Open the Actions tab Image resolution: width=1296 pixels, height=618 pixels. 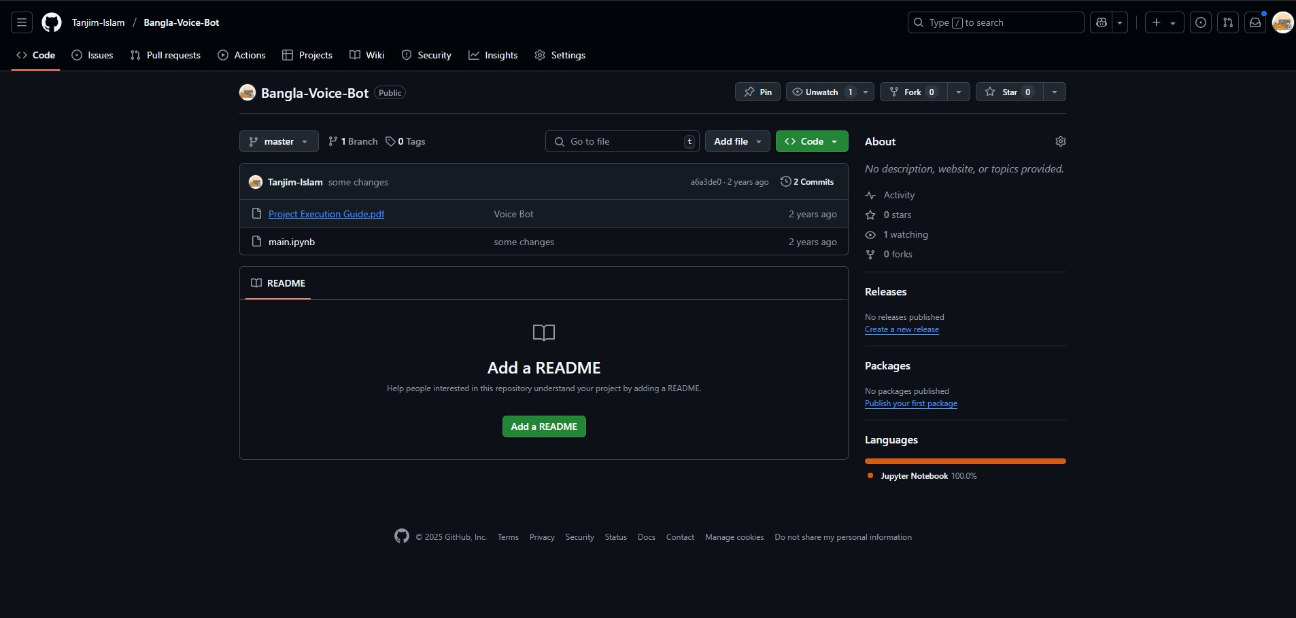[241, 55]
